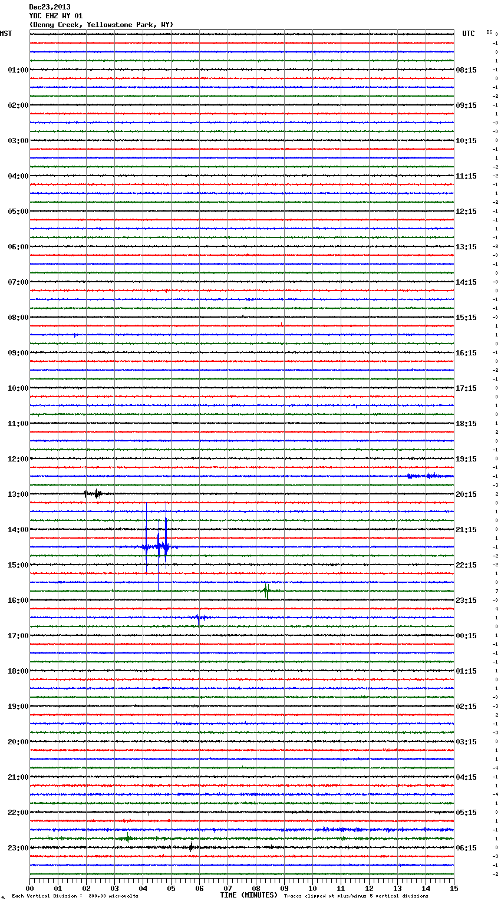Select the 02:00 MST time label
The image size is (501, 904).
[18, 105]
